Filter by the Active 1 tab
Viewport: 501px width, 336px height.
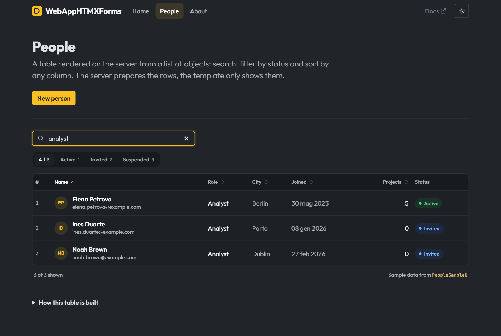tap(70, 160)
